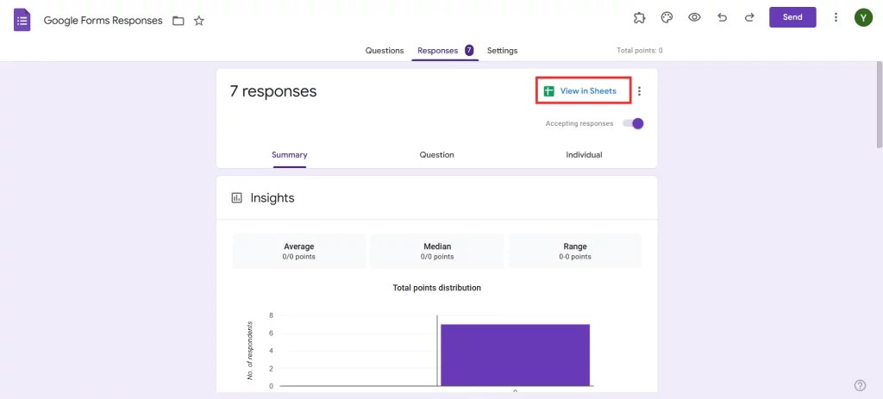Move form to folder icon
This screenshot has width=883, height=399.
click(x=178, y=21)
